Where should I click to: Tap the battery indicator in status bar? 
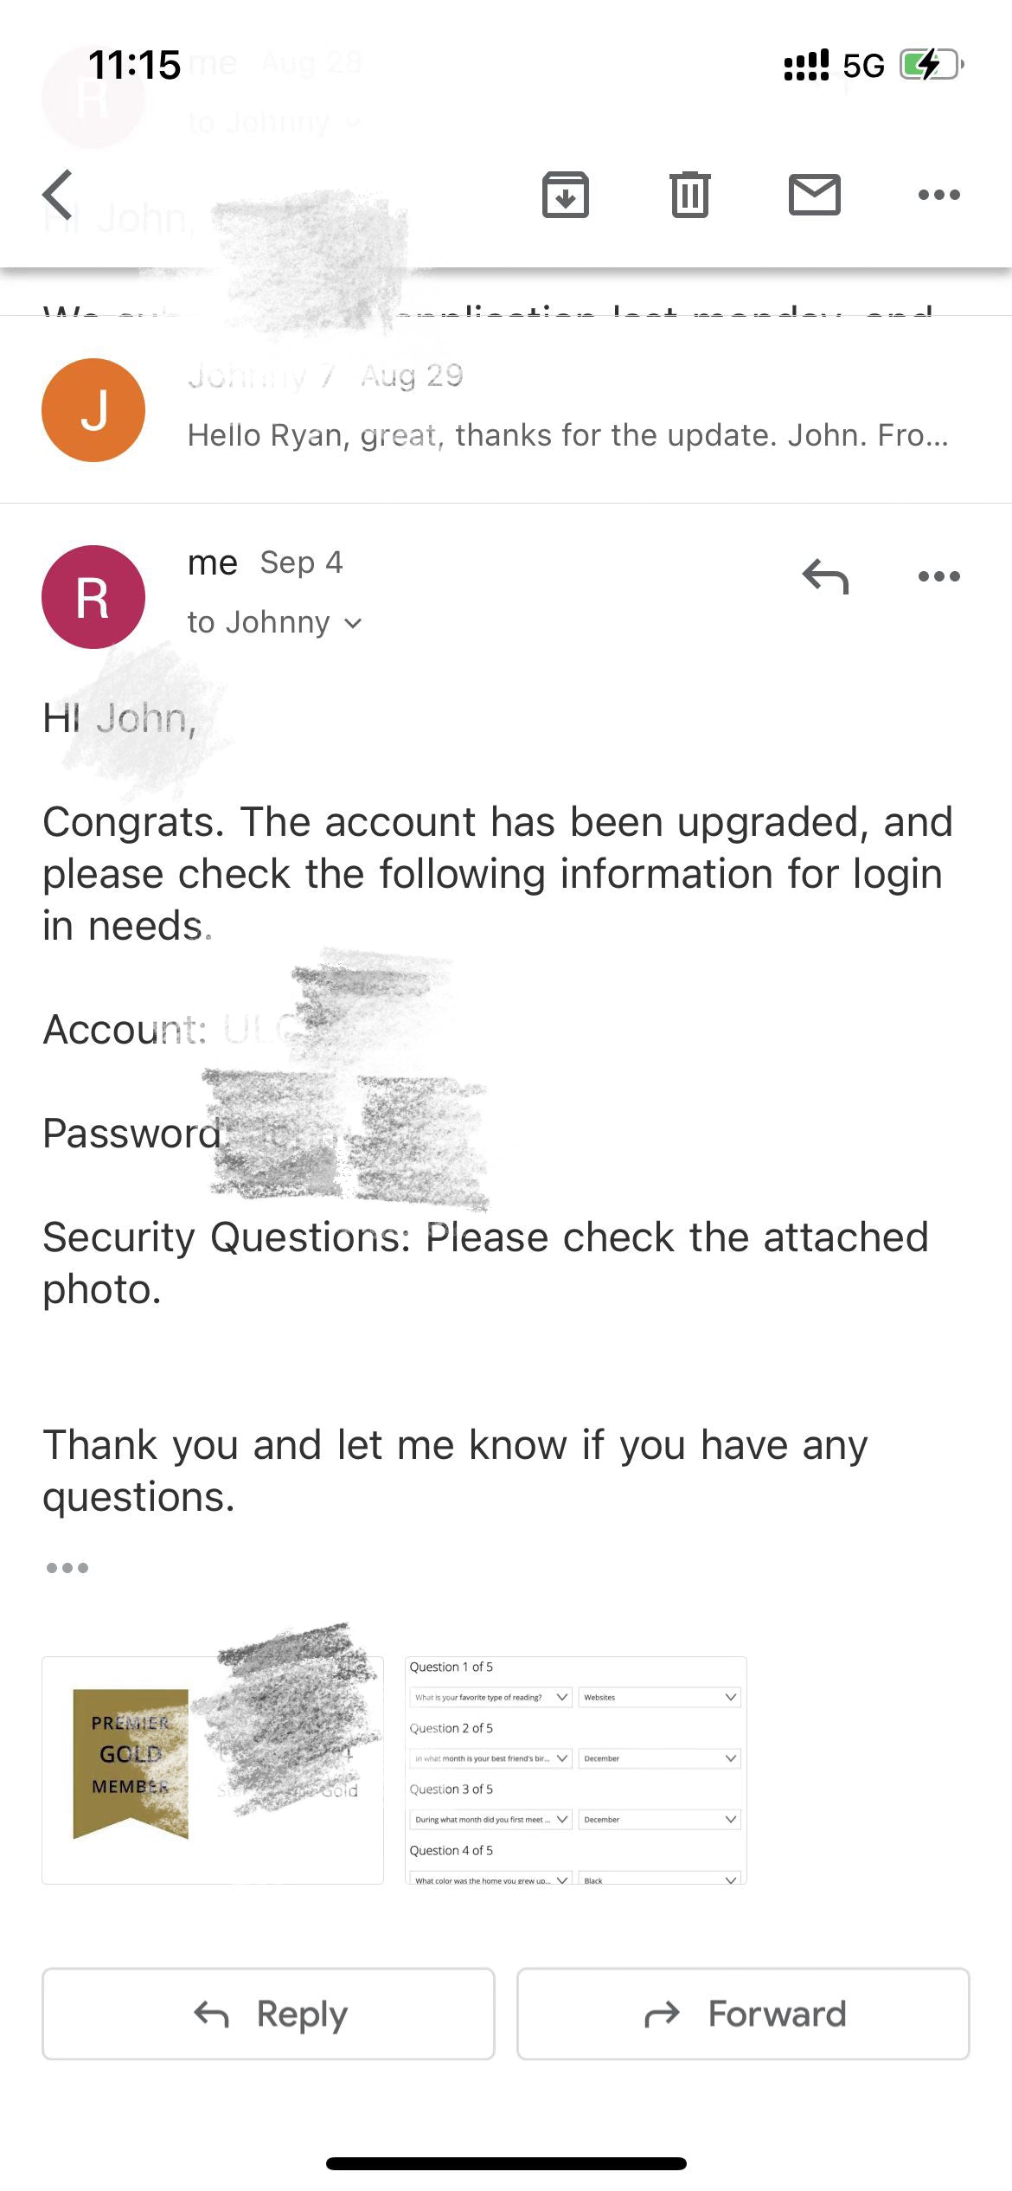click(x=931, y=65)
